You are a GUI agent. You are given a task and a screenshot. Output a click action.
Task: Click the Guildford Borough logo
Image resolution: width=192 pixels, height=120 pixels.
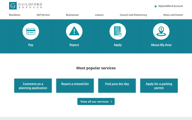pyautogui.click(x=25, y=6)
